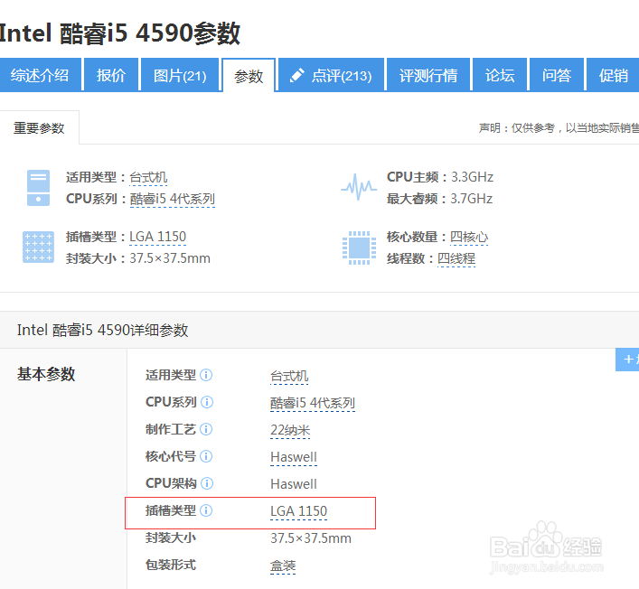Open the 促销 tab
The height and width of the screenshot is (589, 639).
coord(613,75)
